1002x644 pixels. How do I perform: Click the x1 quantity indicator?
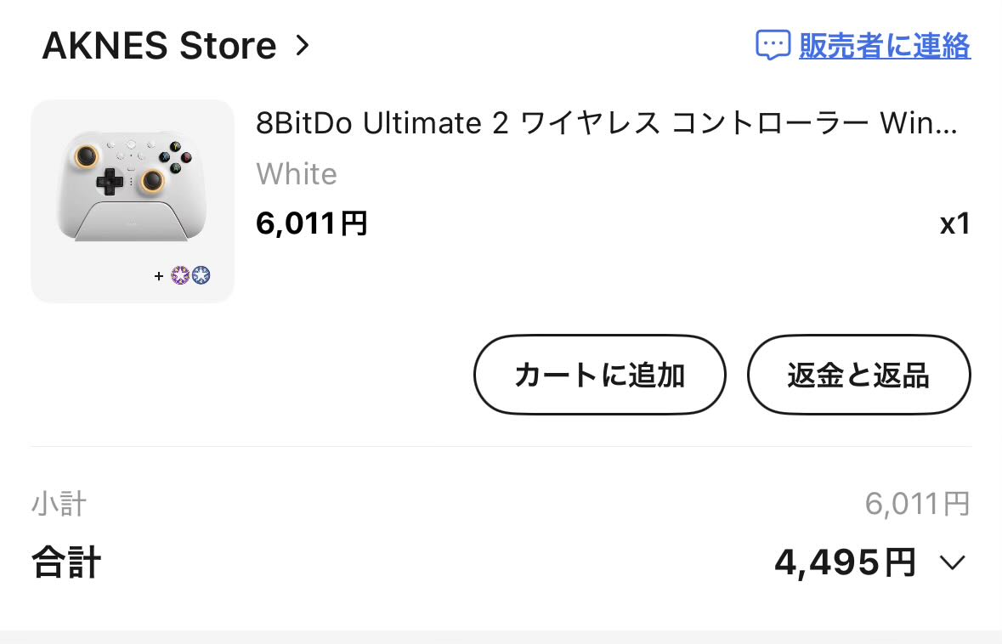954,224
